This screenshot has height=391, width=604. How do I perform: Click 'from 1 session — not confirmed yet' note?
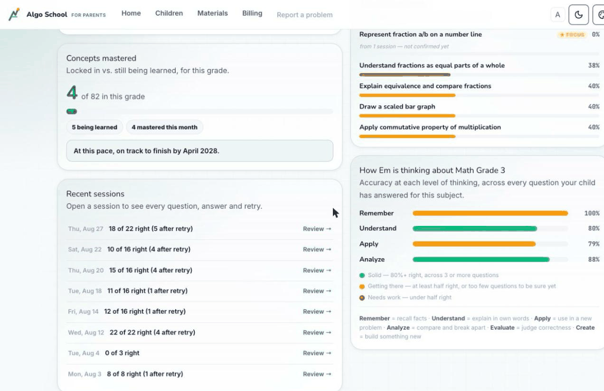click(x=404, y=47)
